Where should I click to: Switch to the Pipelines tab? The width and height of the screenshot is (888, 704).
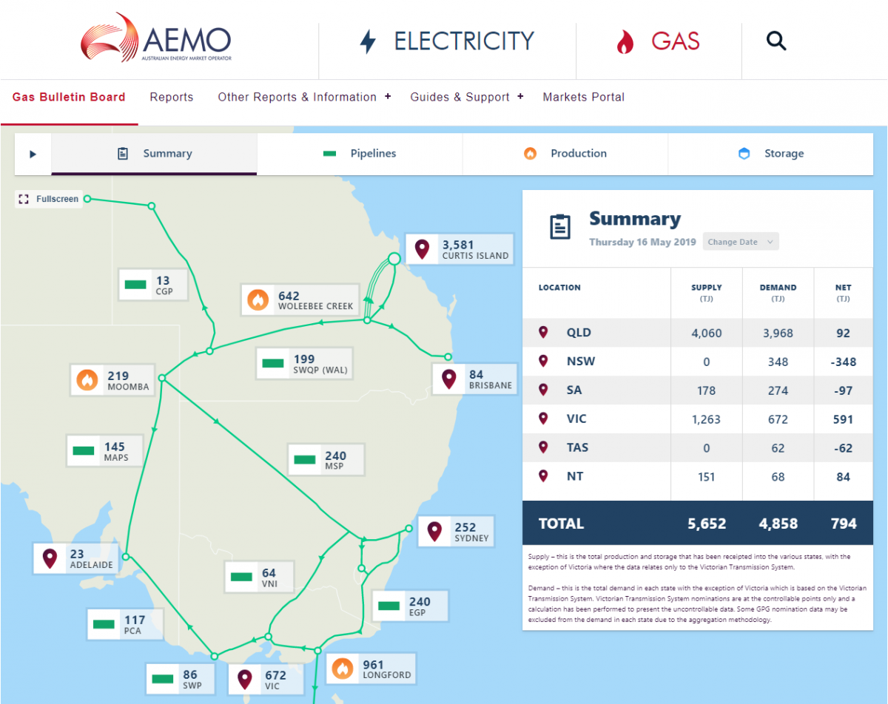pyautogui.click(x=359, y=153)
